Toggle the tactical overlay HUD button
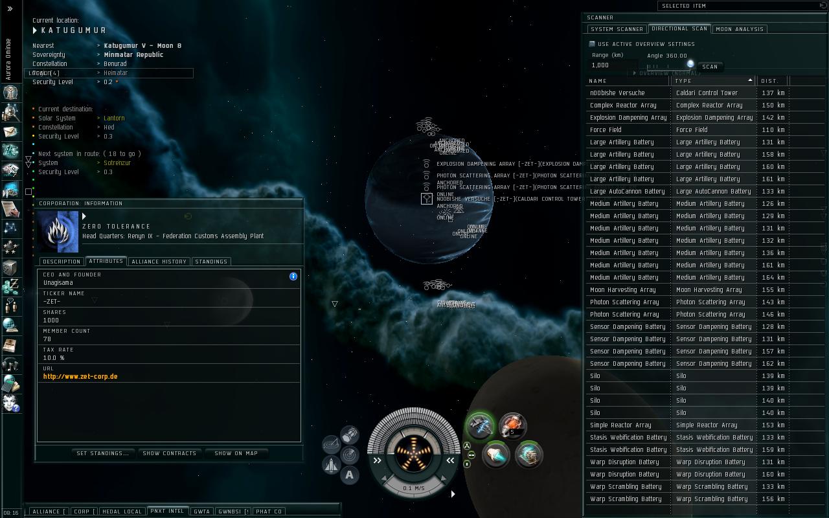829x518 pixels. point(331,444)
